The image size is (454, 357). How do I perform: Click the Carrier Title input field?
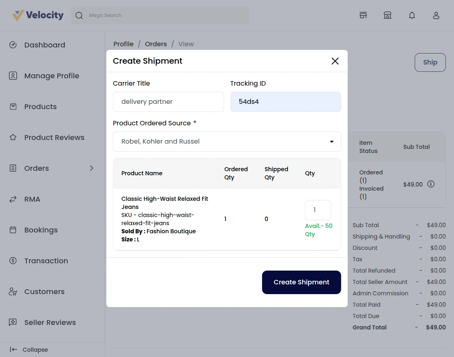tap(168, 102)
